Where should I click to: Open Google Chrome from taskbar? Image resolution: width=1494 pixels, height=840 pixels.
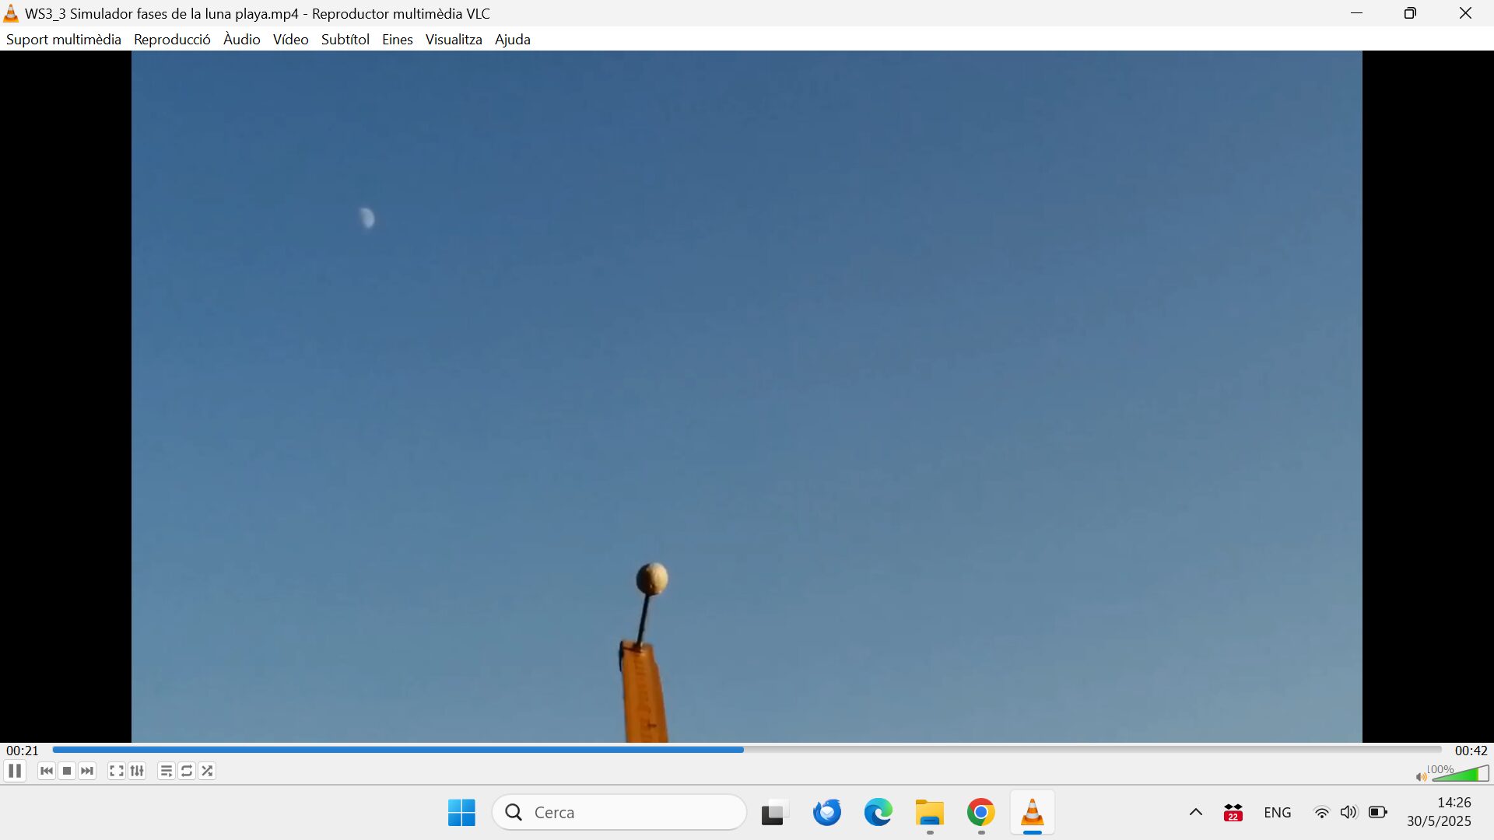[980, 813]
